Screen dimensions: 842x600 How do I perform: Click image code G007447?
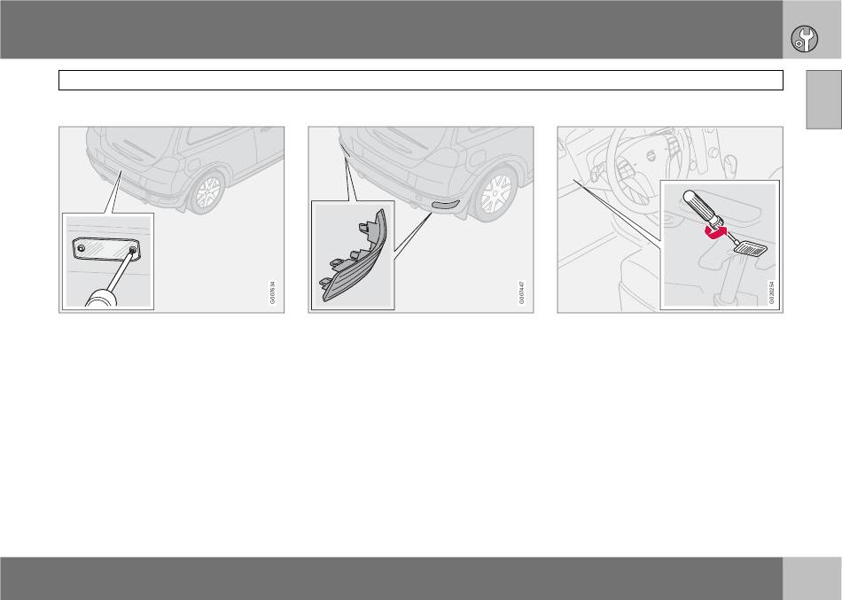tap(521, 292)
